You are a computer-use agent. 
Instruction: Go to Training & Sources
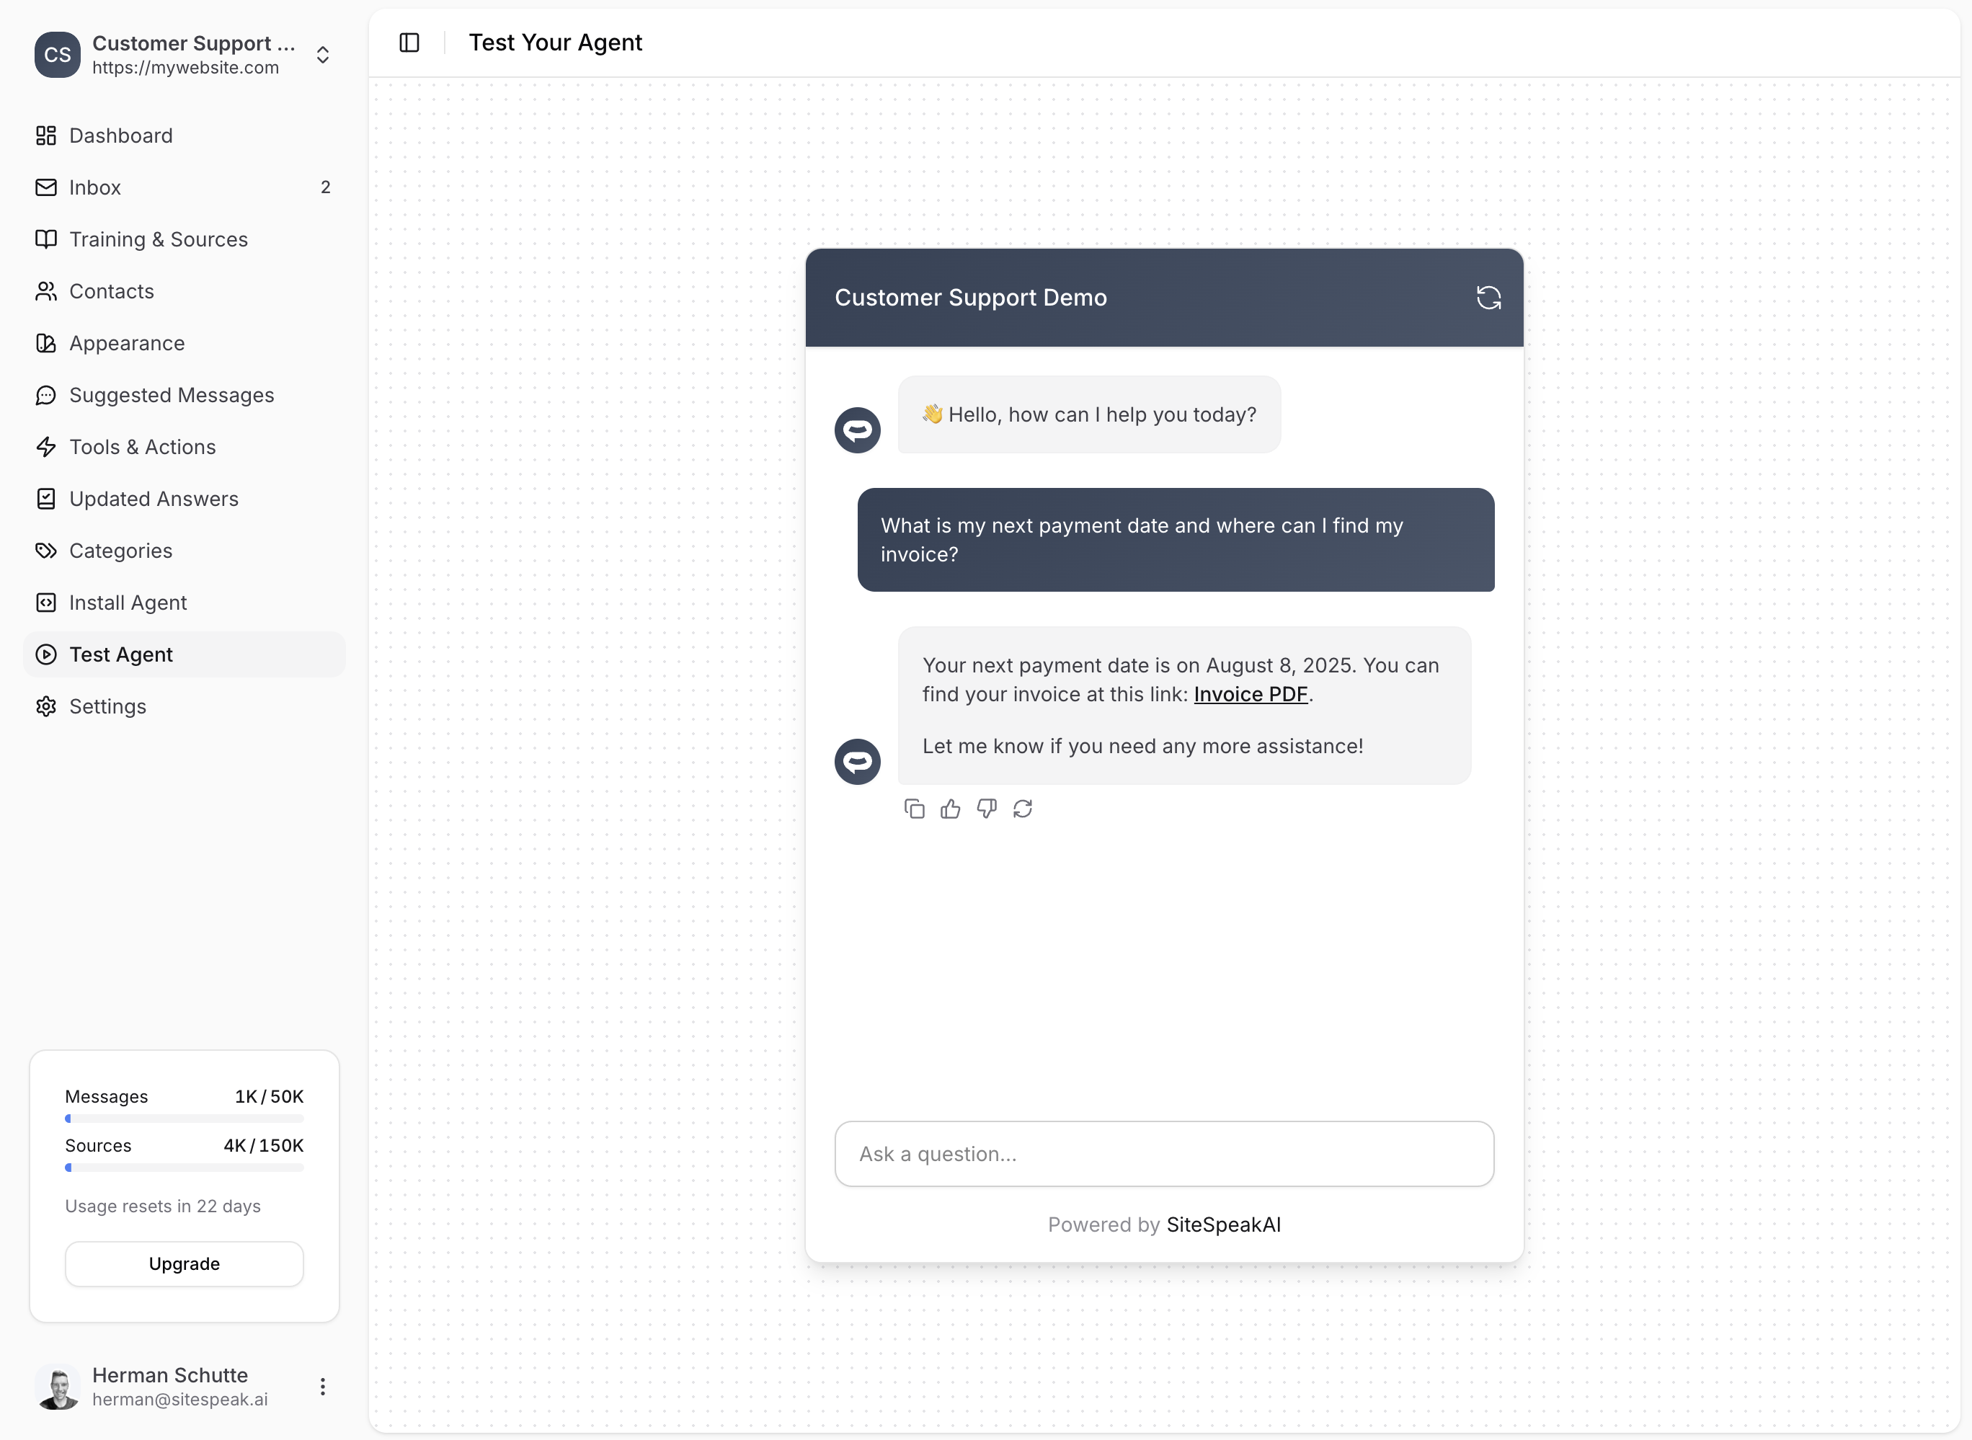point(158,240)
